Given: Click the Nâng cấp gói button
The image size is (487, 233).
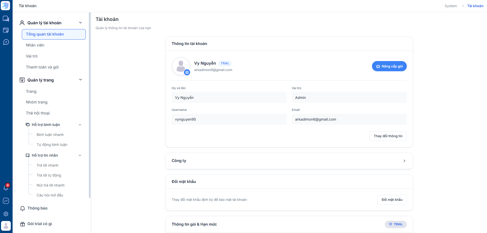Looking at the screenshot, I should (x=389, y=66).
